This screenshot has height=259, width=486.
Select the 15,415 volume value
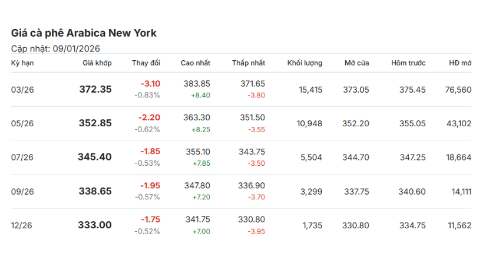pyautogui.click(x=310, y=90)
